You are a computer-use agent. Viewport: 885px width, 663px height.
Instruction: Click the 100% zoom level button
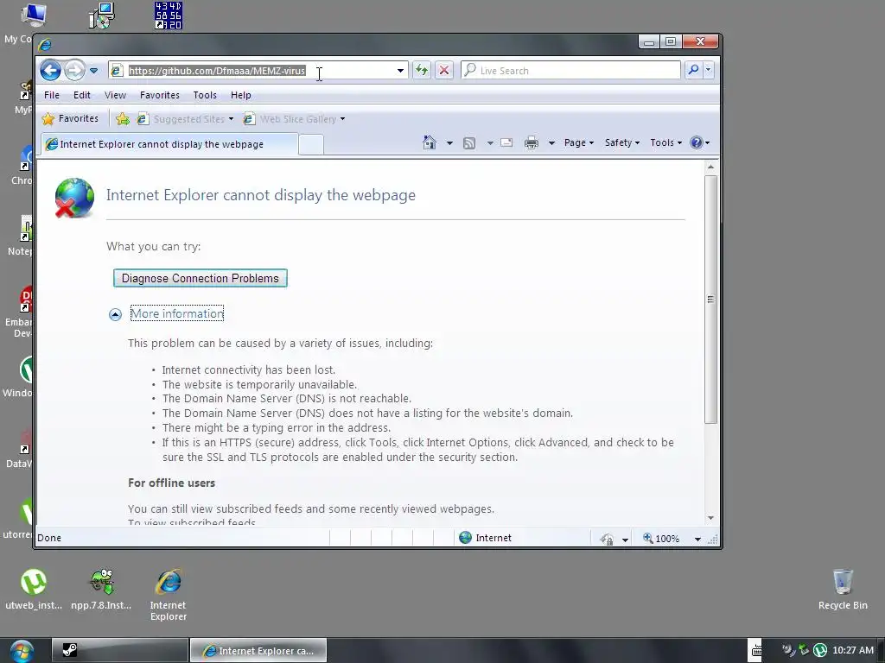click(661, 539)
